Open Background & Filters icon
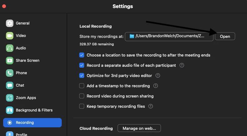Image resolution: width=247 pixels, height=136 pixels. [10, 110]
